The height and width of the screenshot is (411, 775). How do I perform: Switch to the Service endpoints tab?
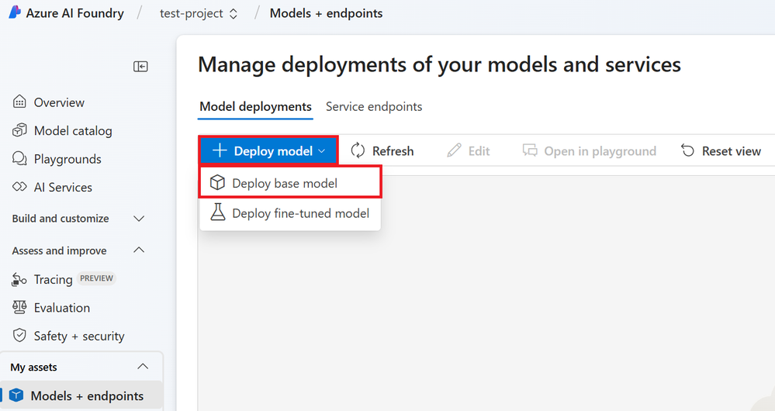tap(374, 107)
